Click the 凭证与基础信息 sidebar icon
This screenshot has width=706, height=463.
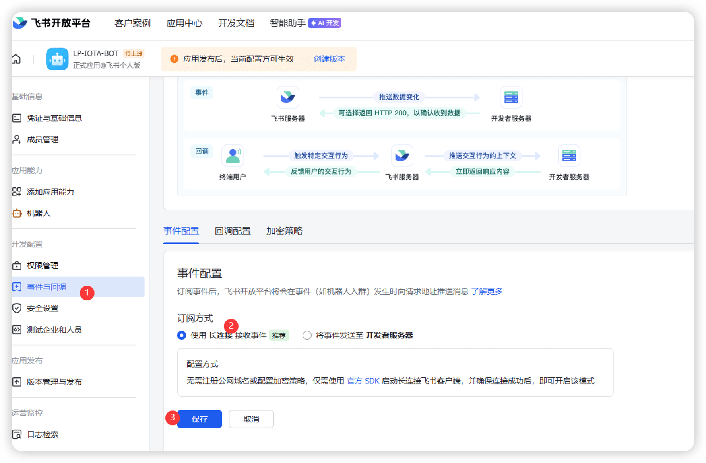(17, 118)
